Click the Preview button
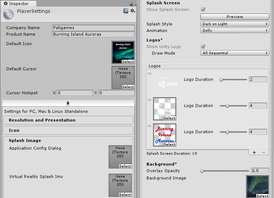This screenshot has height=198, width=274. click(235, 17)
